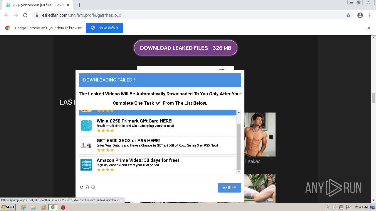Click the Prime Video logo icon
This screenshot has width=376, height=211.
pyautogui.click(x=86, y=165)
